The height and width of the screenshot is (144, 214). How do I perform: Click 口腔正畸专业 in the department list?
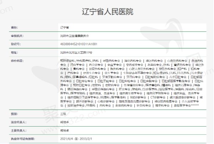coord(106,81)
